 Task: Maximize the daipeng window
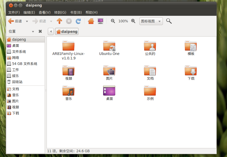pos(21,6)
